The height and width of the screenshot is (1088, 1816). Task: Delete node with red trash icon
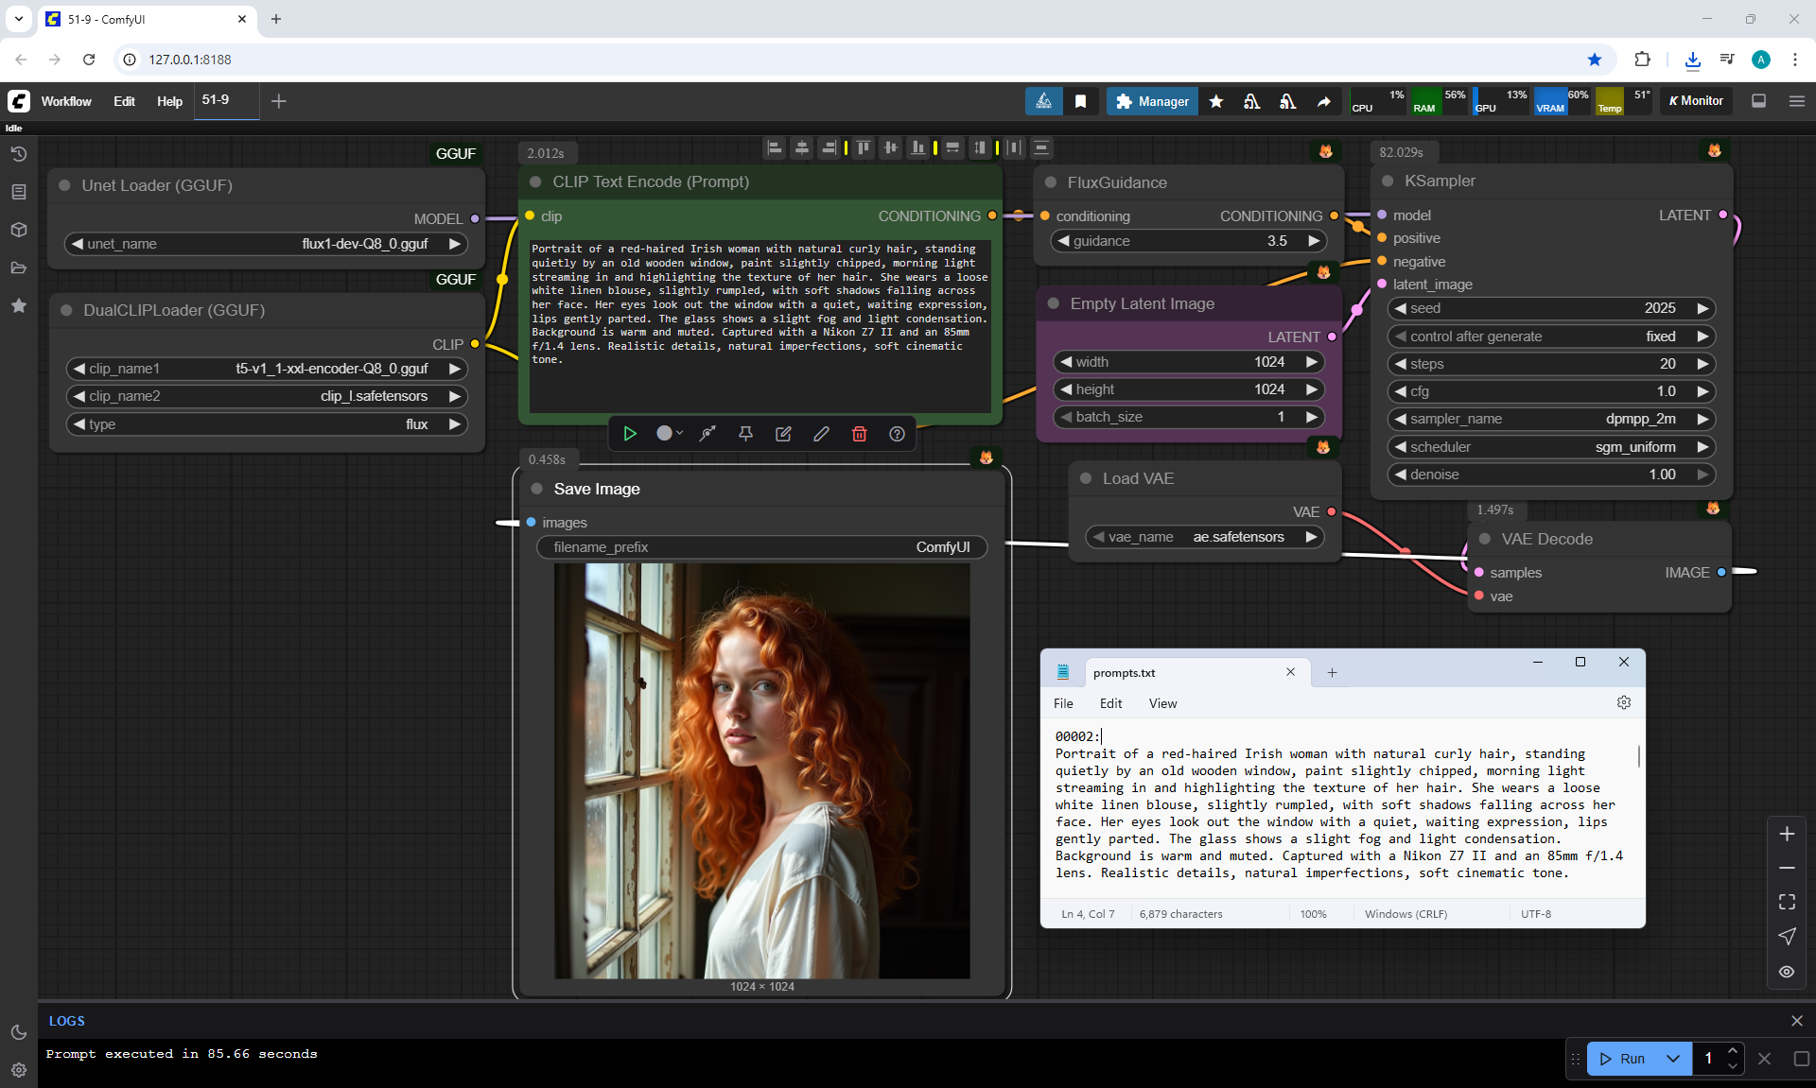point(859,434)
